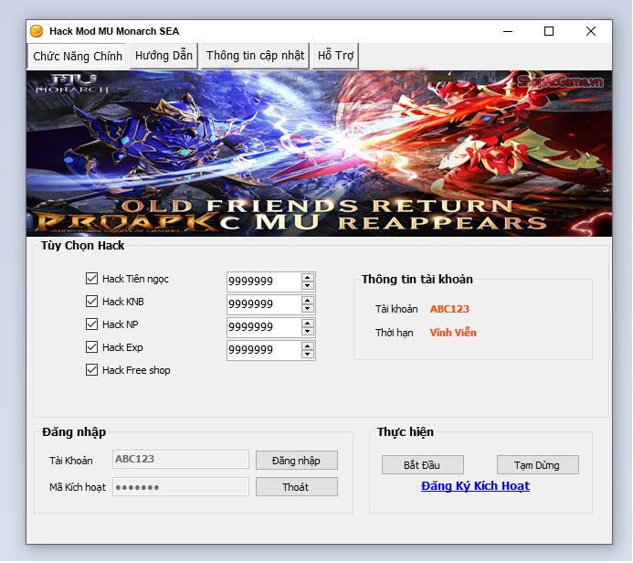Image resolution: width=633 pixels, height=563 pixels.
Task: Decrease Hack Exp value with down arrow
Action: [x=308, y=355]
